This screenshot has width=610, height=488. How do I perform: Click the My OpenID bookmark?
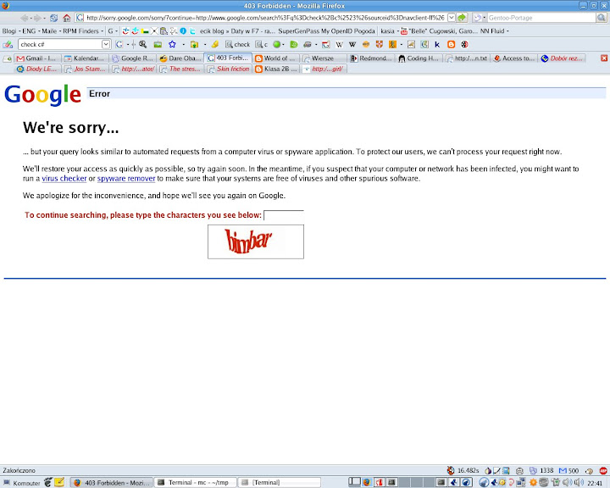337,31
